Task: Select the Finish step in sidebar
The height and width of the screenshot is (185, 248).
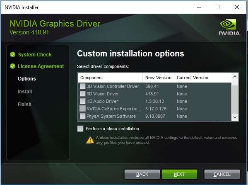Action: (24, 105)
